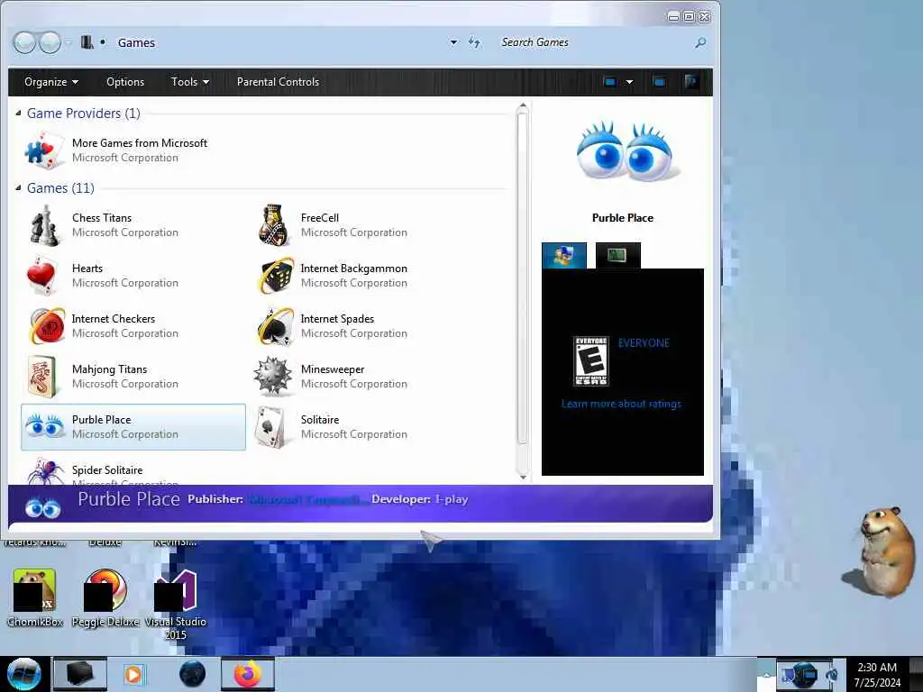Open the Tools dropdown menu
The width and height of the screenshot is (923, 692).
tap(189, 82)
